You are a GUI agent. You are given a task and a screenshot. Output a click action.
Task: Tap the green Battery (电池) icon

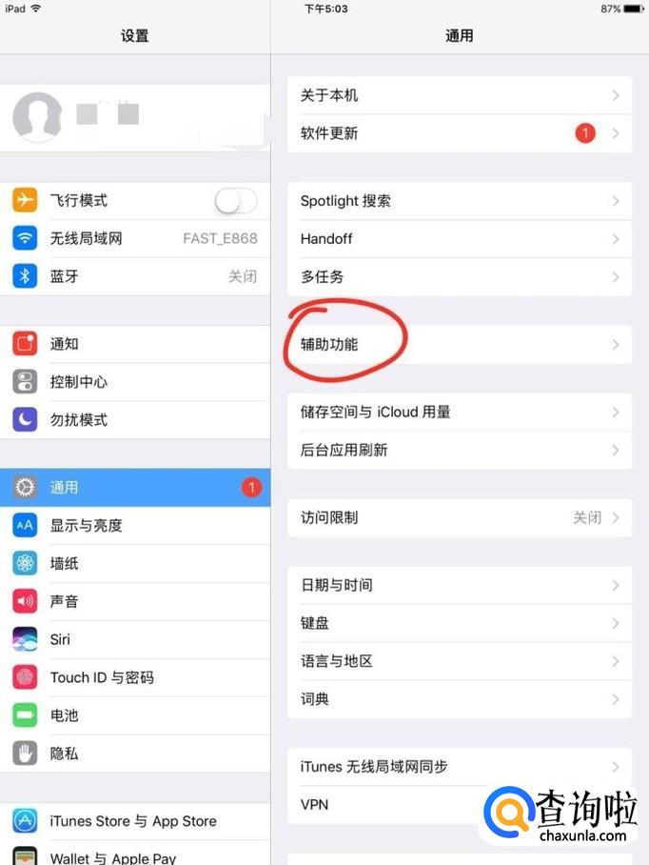click(x=25, y=715)
